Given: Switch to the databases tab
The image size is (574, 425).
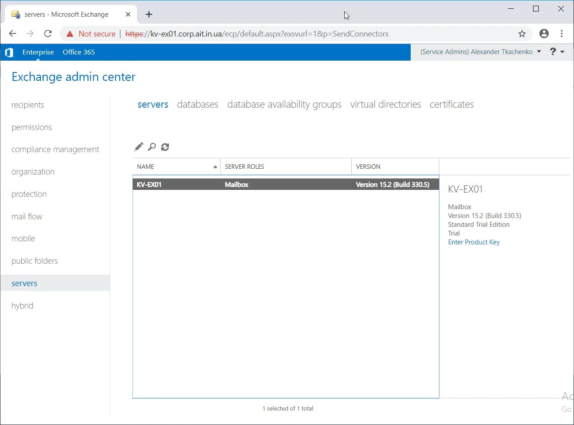Looking at the screenshot, I should (198, 105).
